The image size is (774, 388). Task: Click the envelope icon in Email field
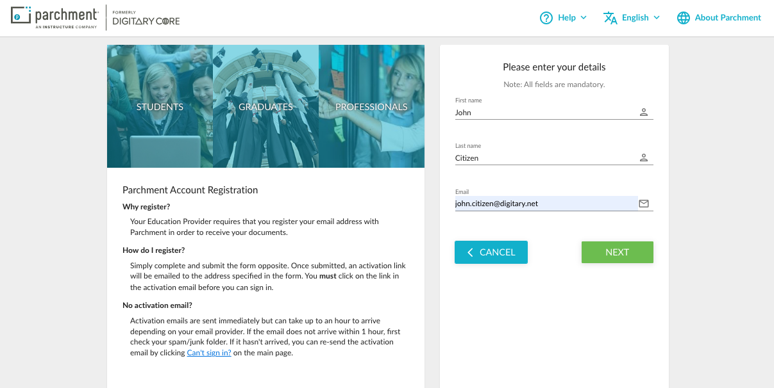[x=644, y=204]
